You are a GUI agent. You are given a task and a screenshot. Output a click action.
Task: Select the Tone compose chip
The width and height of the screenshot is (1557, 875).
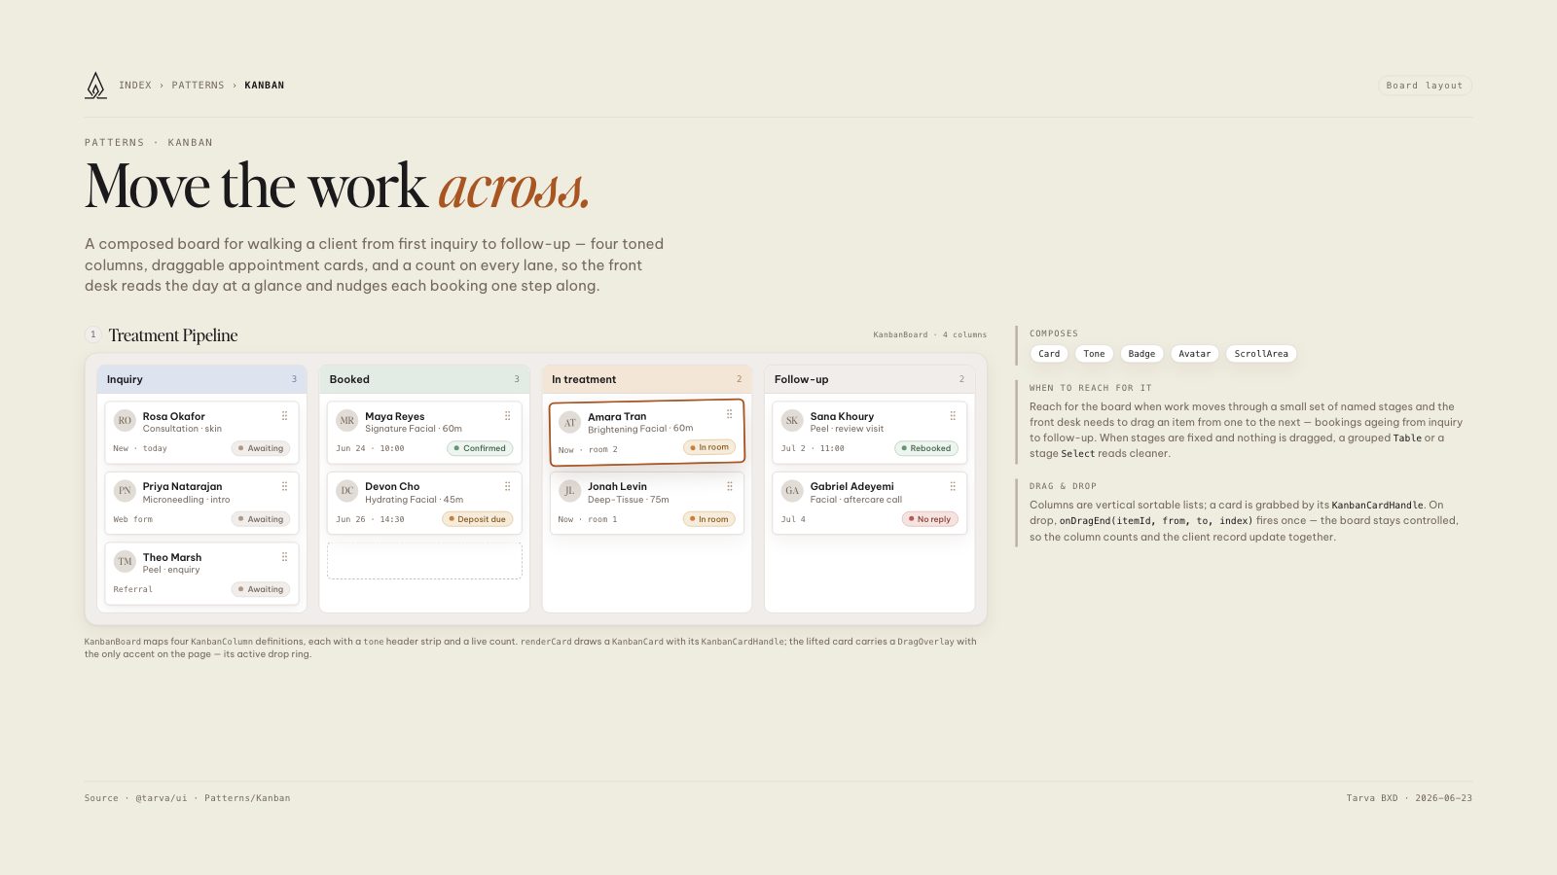[1094, 354]
